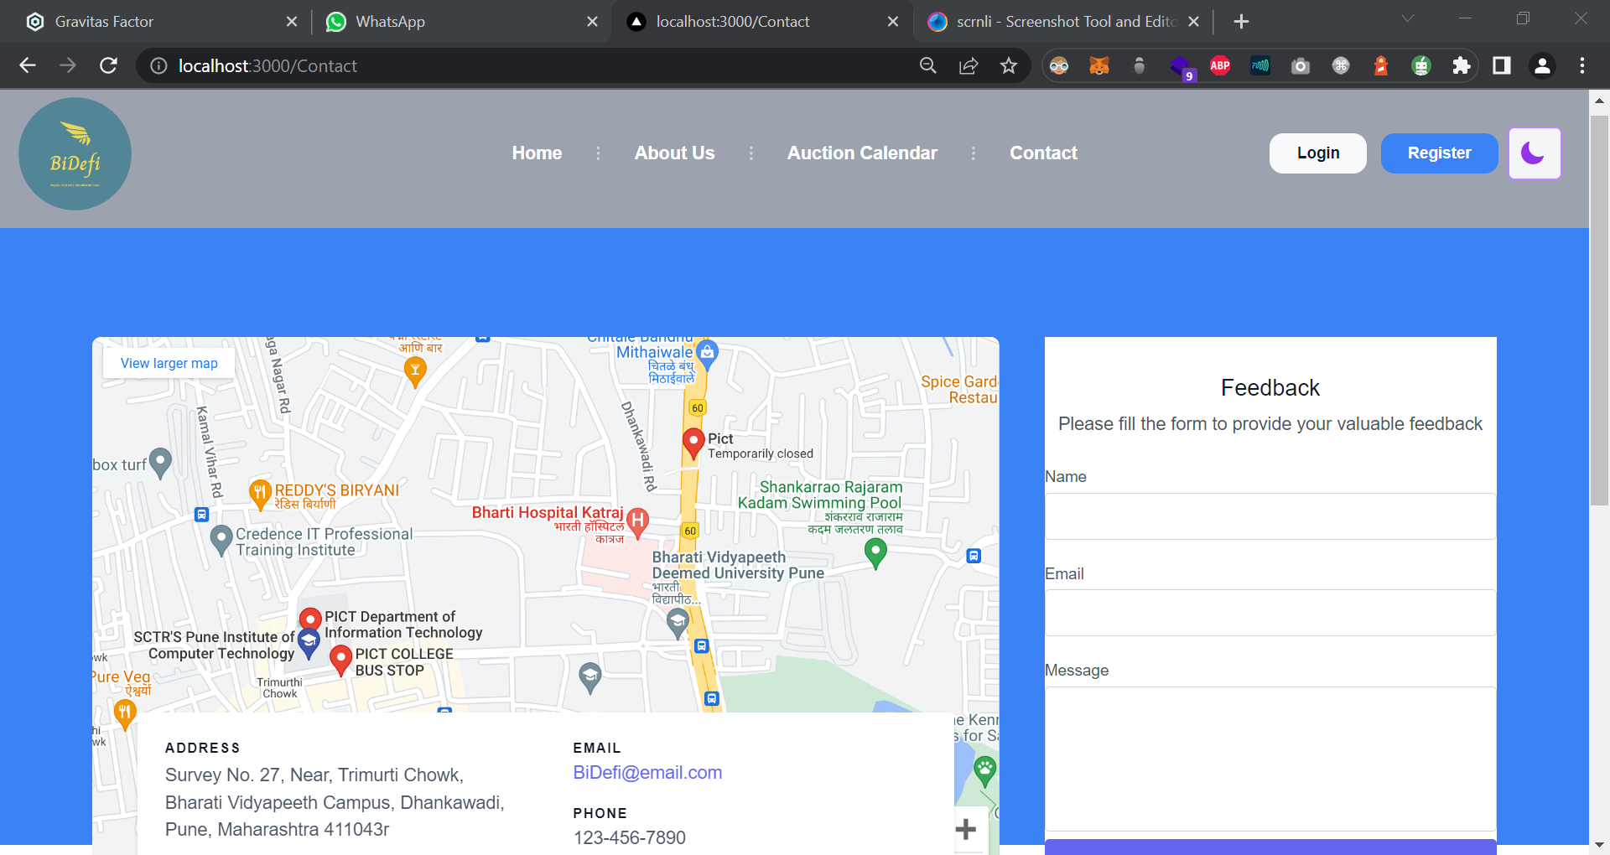Switch to the scrnli Screenshot Tool tab

coord(1063,22)
